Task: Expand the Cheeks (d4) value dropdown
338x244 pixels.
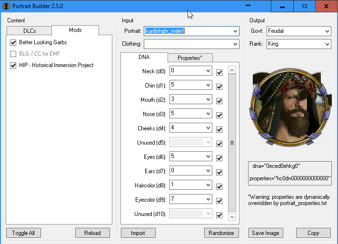Action: point(208,127)
